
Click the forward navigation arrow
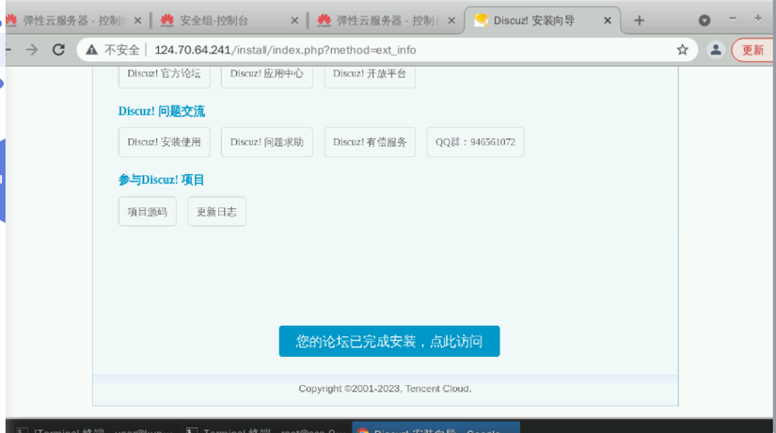[32, 50]
